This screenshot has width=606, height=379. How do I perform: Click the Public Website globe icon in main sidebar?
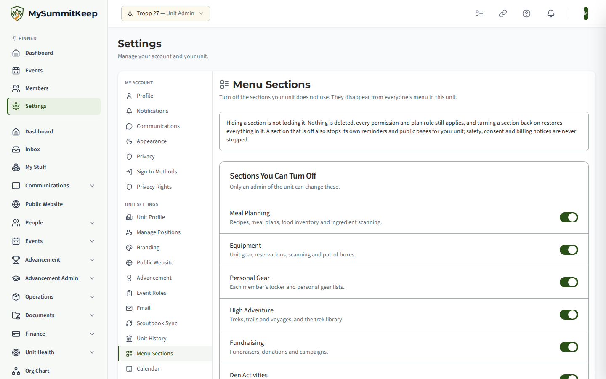(x=16, y=204)
